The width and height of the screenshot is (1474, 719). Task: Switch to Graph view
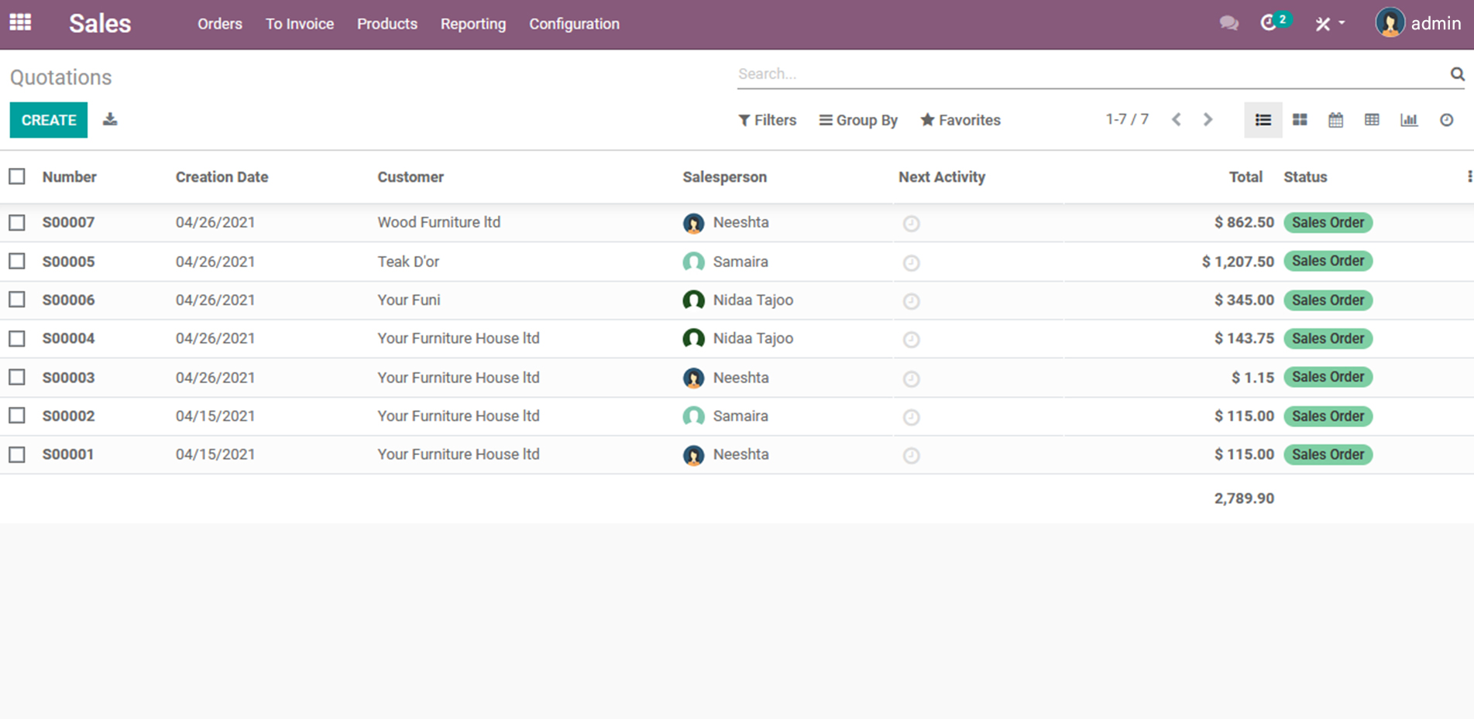tap(1409, 120)
